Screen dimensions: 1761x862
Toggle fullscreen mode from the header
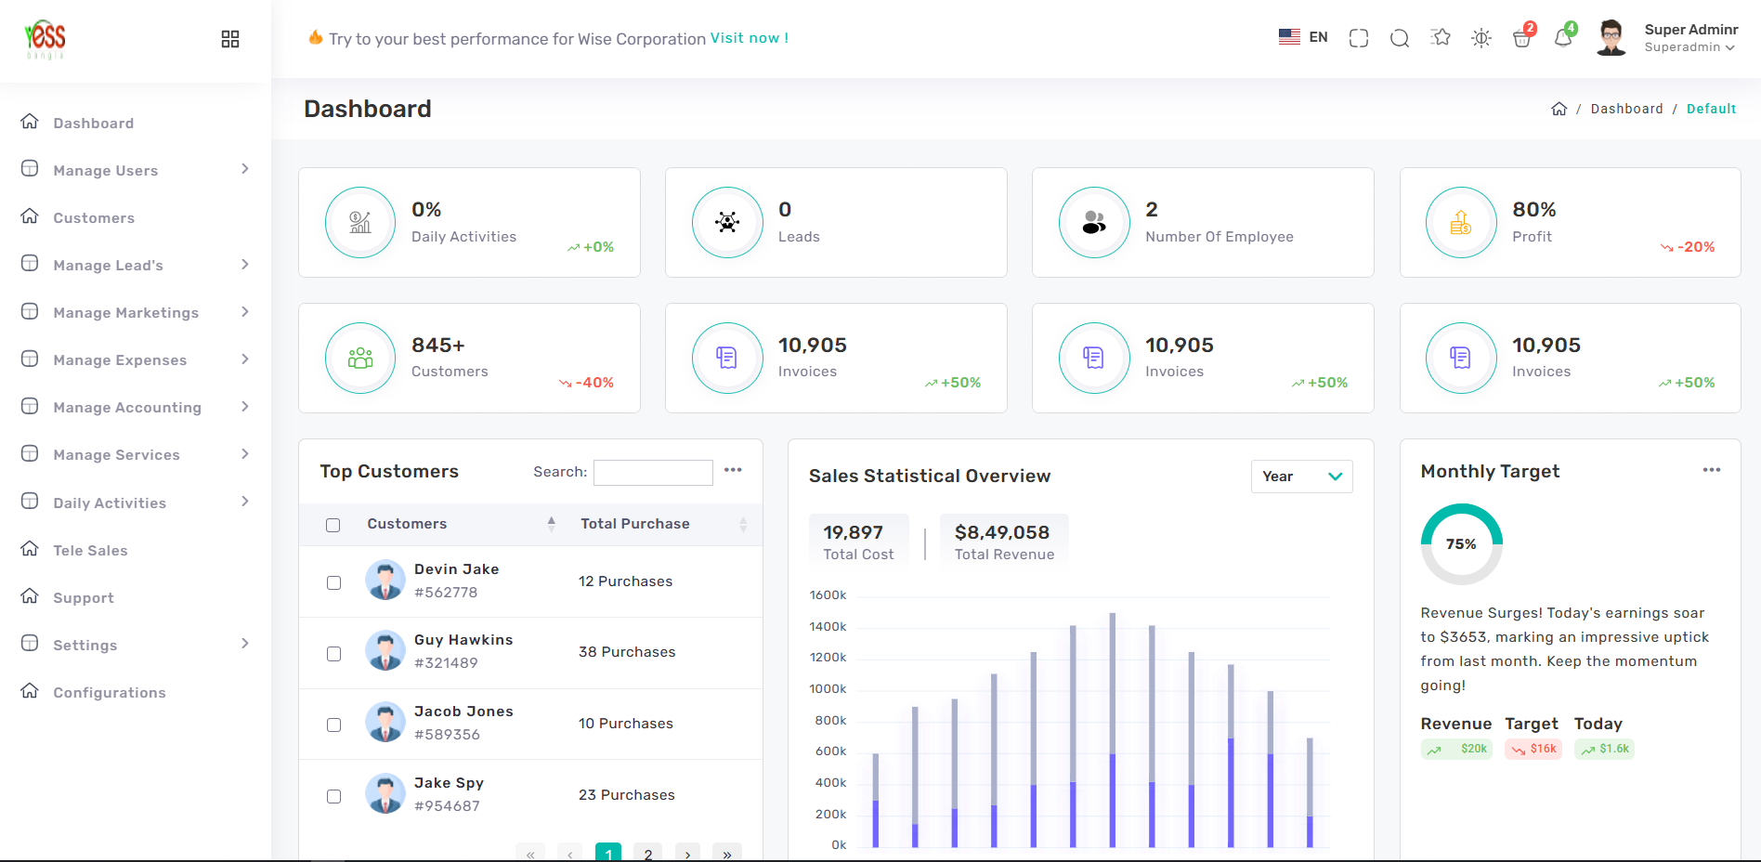[x=1358, y=38]
